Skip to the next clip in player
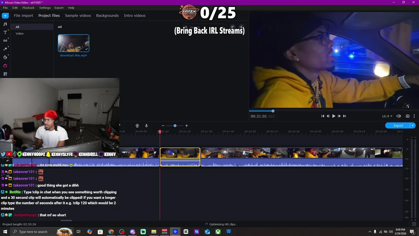This screenshot has width=419, height=236. point(344,116)
